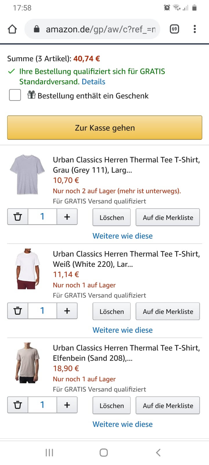The image size is (209, 465).
Task: Tap 'Weitere wie diese' under the sand T-shirt
Action: [122, 424]
